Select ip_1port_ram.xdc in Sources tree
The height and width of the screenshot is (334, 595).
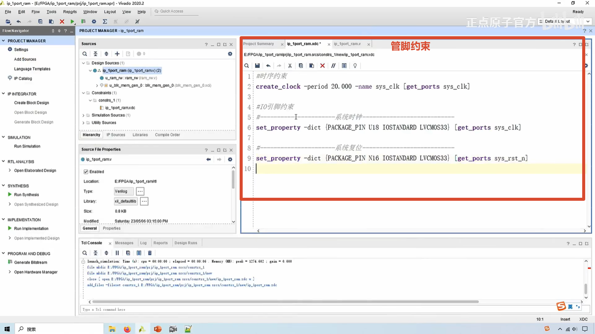[120, 108]
